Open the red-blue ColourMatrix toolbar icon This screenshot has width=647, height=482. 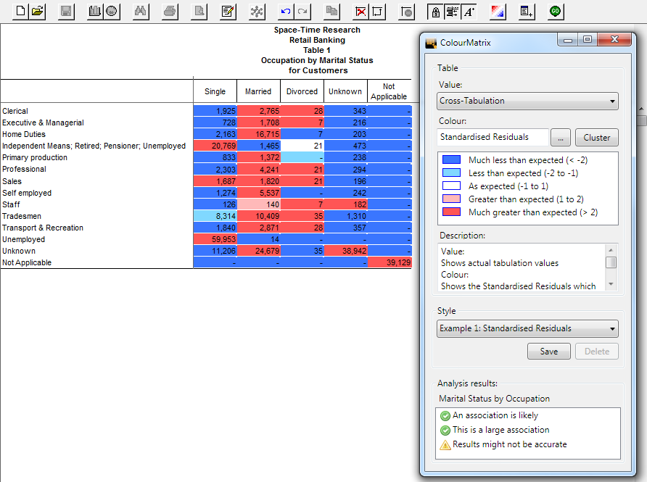click(x=497, y=12)
